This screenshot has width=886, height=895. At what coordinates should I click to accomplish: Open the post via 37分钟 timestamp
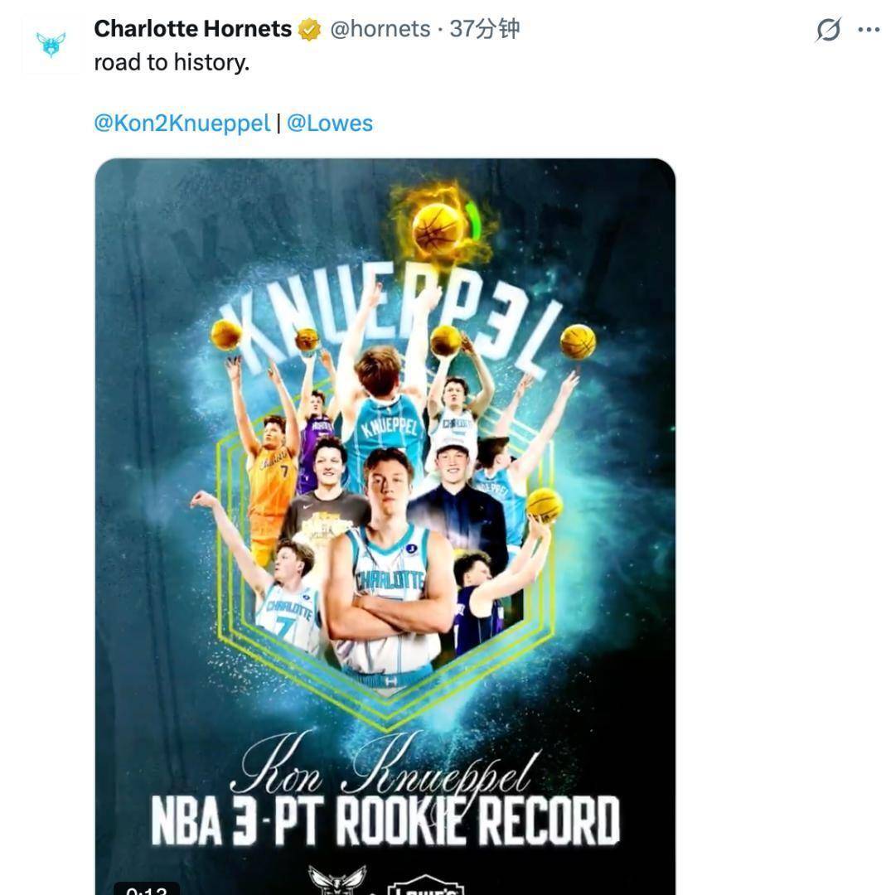(x=485, y=29)
